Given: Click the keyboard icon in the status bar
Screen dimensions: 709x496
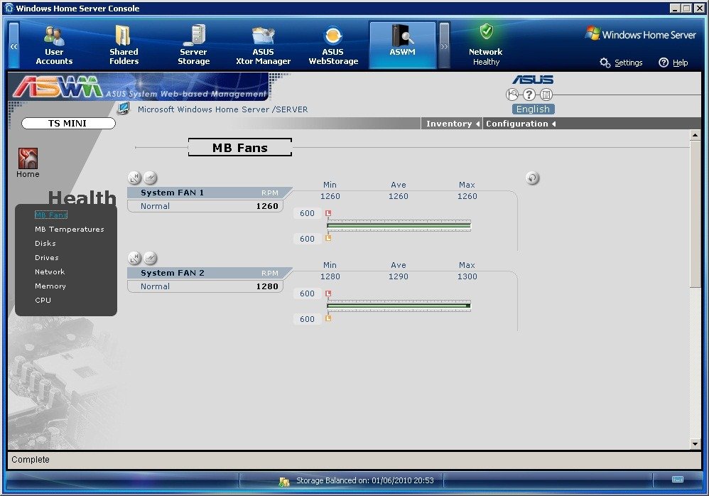Looking at the screenshot, I should click(x=678, y=480).
